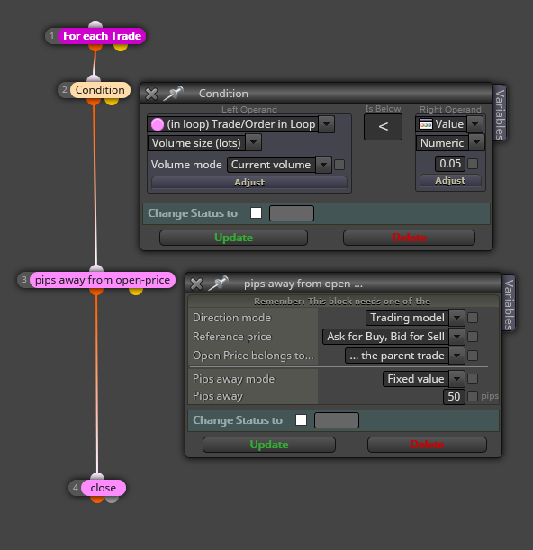Toggle checkbox beside Reference price dropdown
Image resolution: width=533 pixels, height=550 pixels.
tap(473, 337)
